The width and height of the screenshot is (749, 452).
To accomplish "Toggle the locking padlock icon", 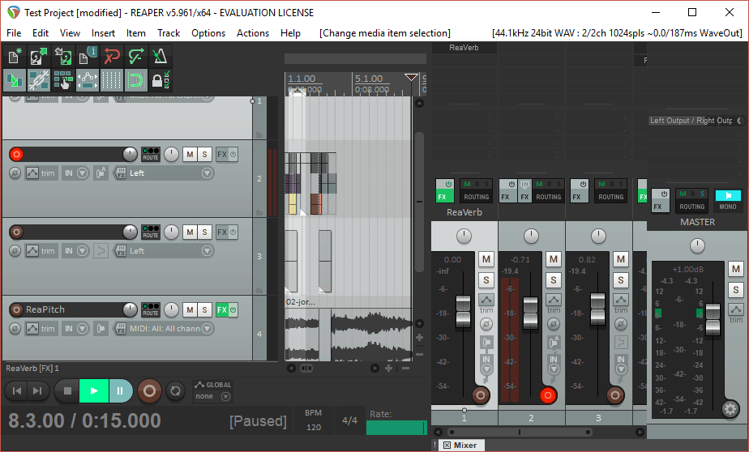I will pyautogui.click(x=160, y=80).
